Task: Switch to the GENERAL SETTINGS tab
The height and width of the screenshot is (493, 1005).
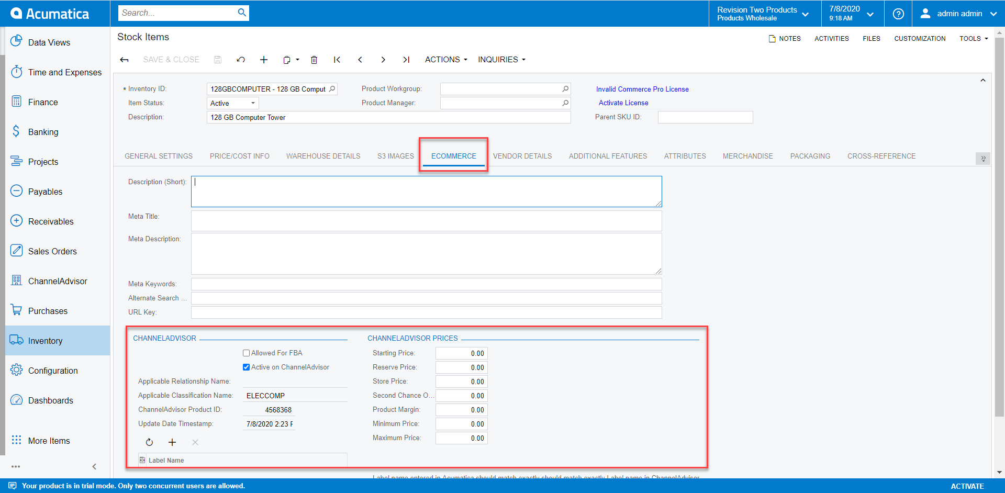Action: click(159, 156)
